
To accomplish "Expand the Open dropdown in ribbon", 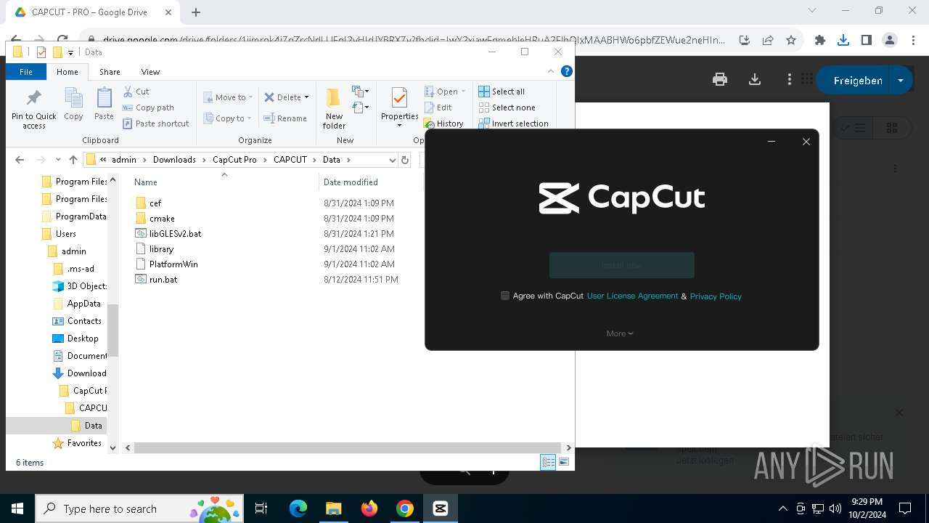I will [463, 92].
